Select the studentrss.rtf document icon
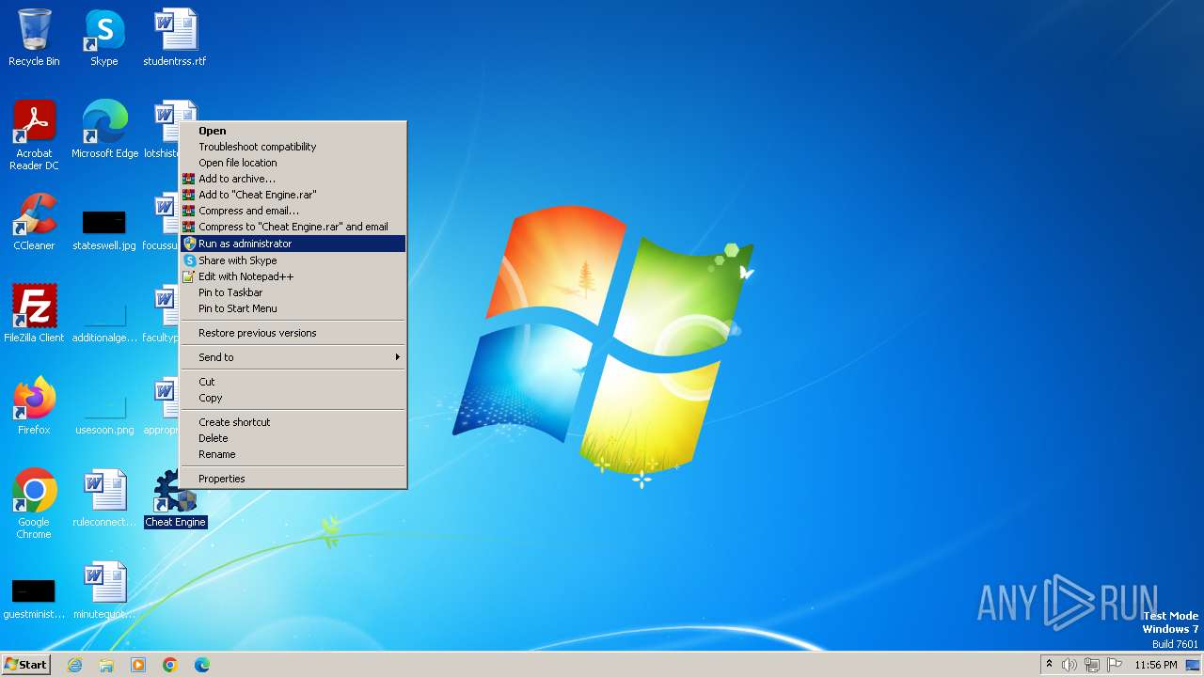 point(175,38)
